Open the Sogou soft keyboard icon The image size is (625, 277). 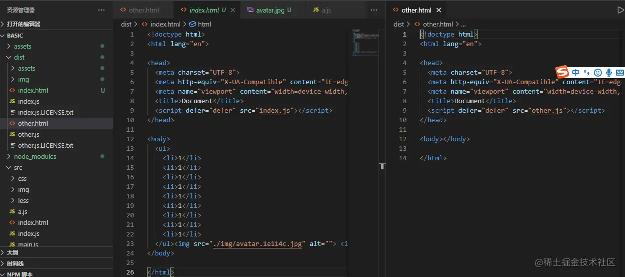(x=620, y=73)
